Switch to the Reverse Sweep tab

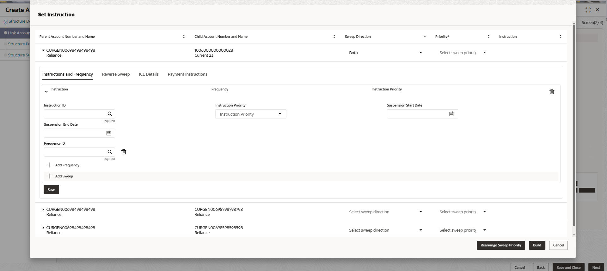116,74
